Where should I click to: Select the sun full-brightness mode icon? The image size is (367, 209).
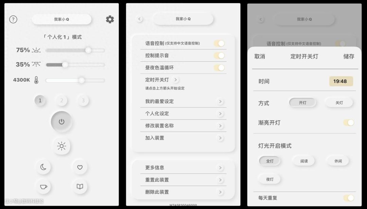coord(61,146)
